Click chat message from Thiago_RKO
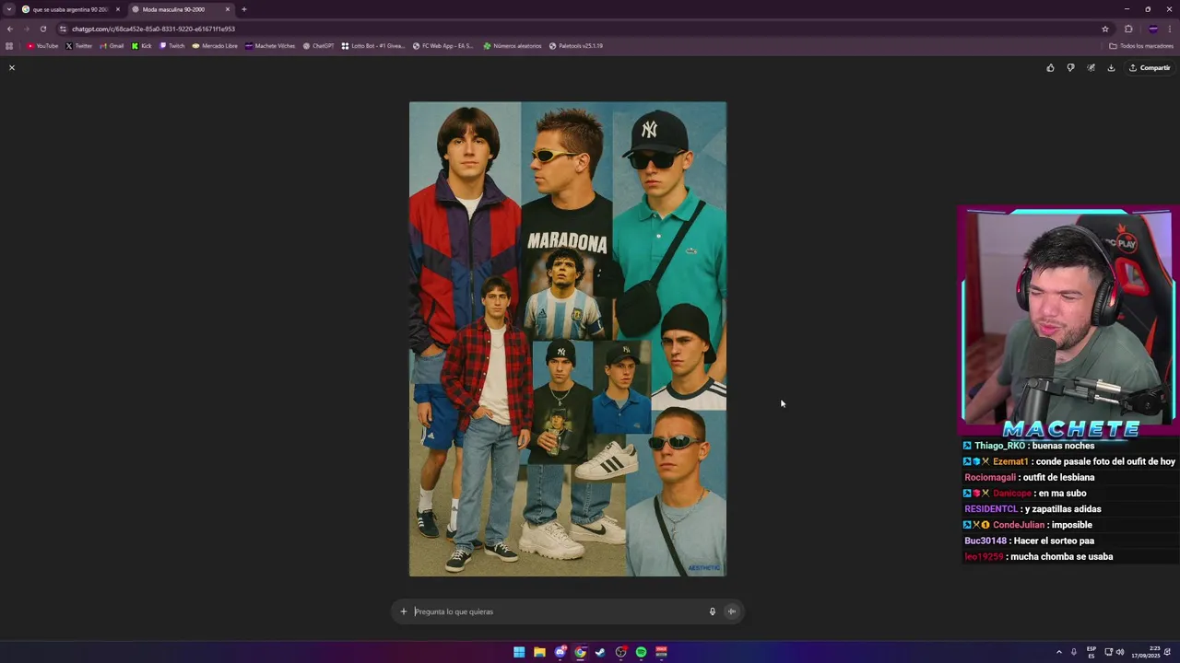Viewport: 1180px width, 663px height. (x=1030, y=446)
